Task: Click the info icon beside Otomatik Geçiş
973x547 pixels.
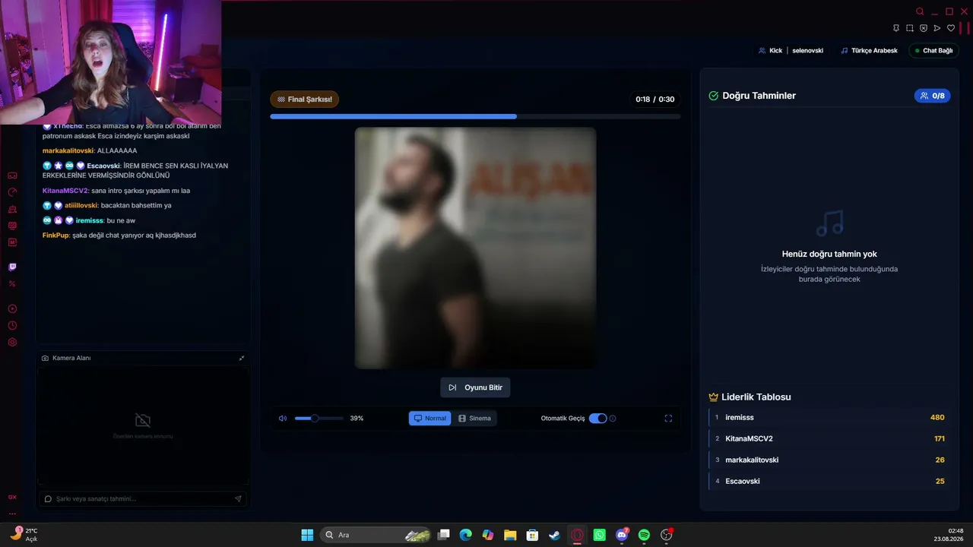Action: pos(613,418)
